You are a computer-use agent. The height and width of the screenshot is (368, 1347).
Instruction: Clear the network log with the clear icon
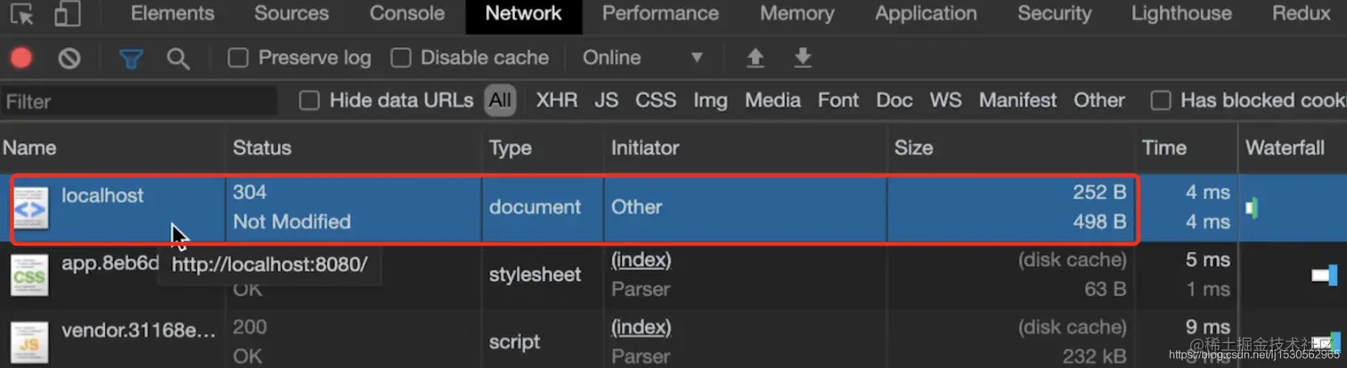tap(69, 59)
